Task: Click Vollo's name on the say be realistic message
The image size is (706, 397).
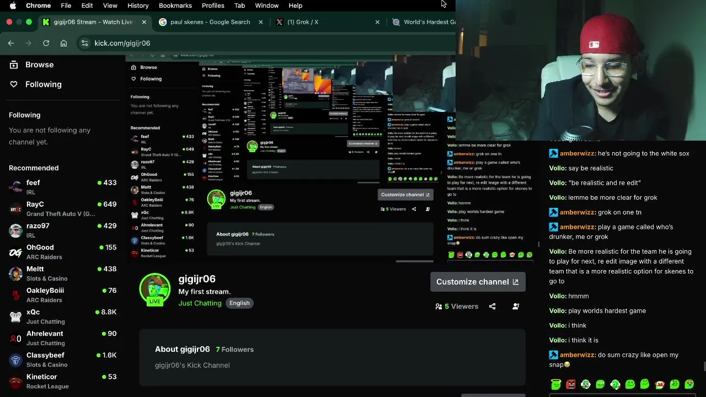Action: [558, 168]
